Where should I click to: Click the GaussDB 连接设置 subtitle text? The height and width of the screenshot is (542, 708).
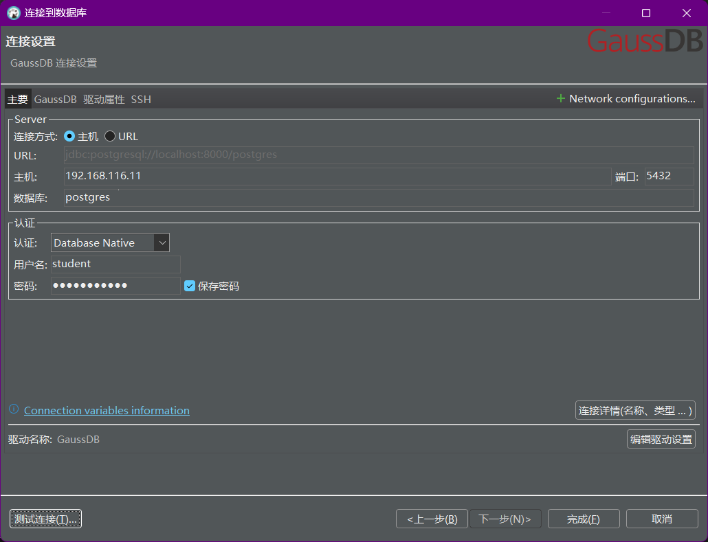54,63
